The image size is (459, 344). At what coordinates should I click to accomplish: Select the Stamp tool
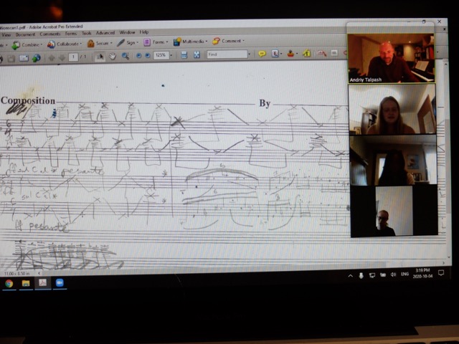pyautogui.click(x=290, y=53)
